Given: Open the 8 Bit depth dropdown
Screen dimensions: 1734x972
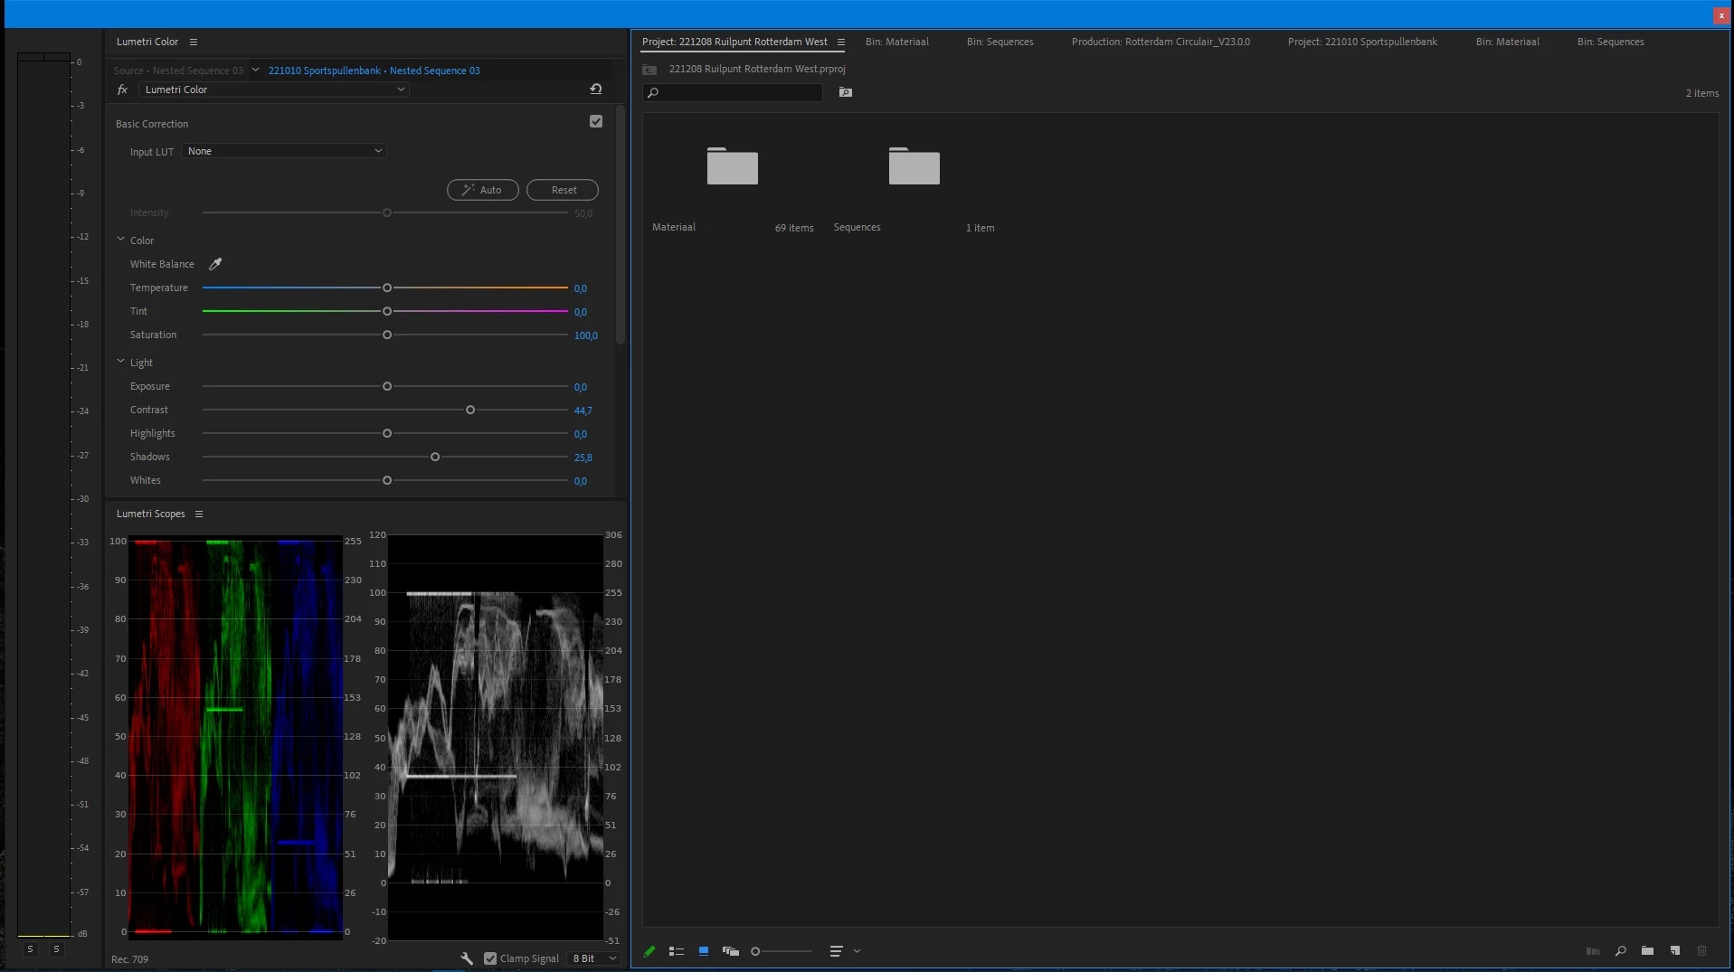Looking at the screenshot, I should point(594,958).
